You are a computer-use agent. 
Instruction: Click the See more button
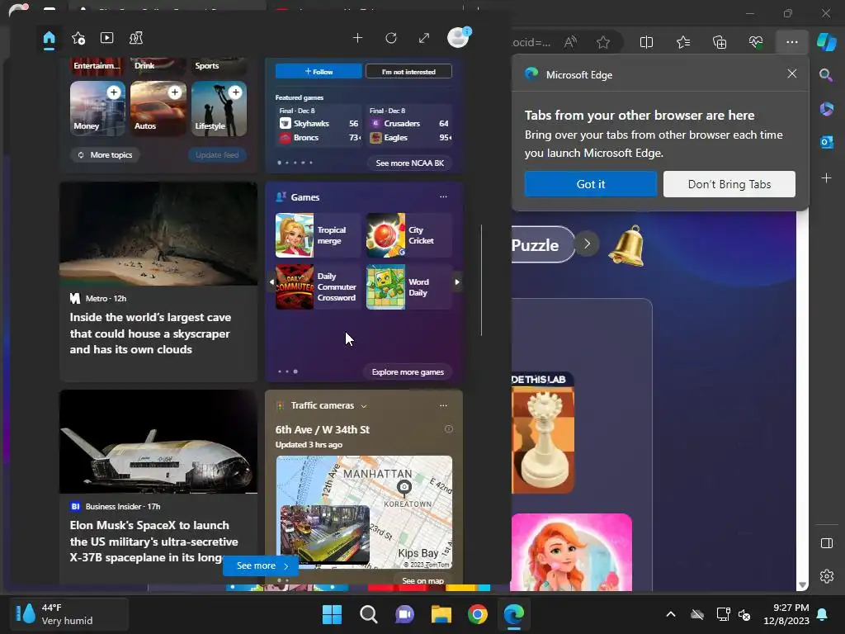(x=261, y=565)
